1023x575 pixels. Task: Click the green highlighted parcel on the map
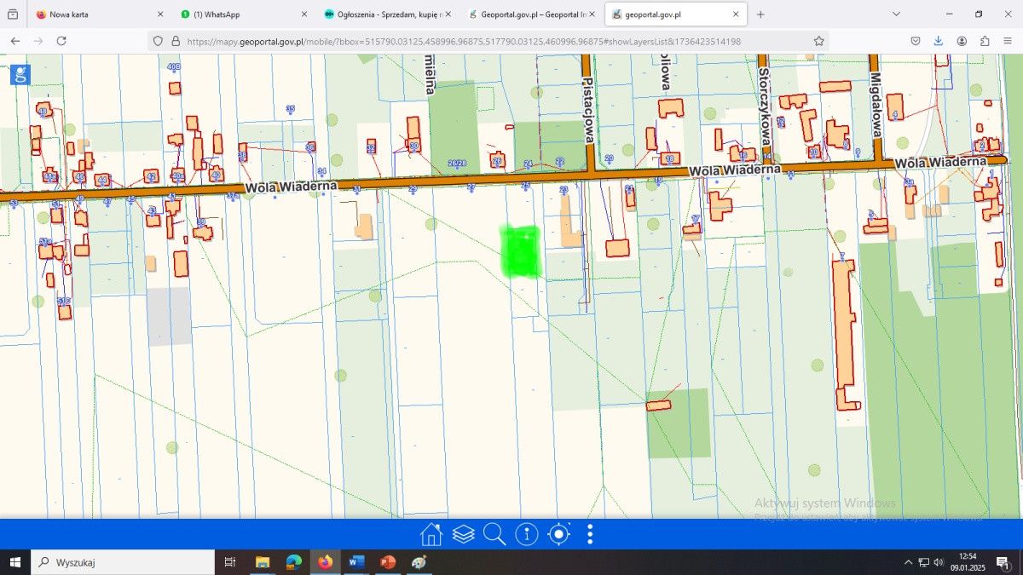click(521, 251)
